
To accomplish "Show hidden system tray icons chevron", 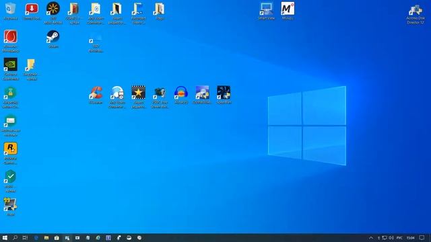I will pyautogui.click(x=371, y=238).
